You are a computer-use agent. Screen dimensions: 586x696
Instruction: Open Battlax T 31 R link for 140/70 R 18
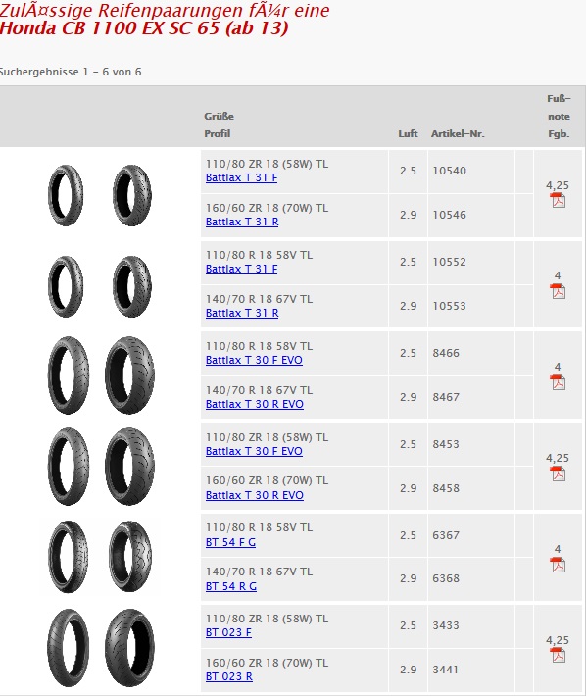(242, 313)
